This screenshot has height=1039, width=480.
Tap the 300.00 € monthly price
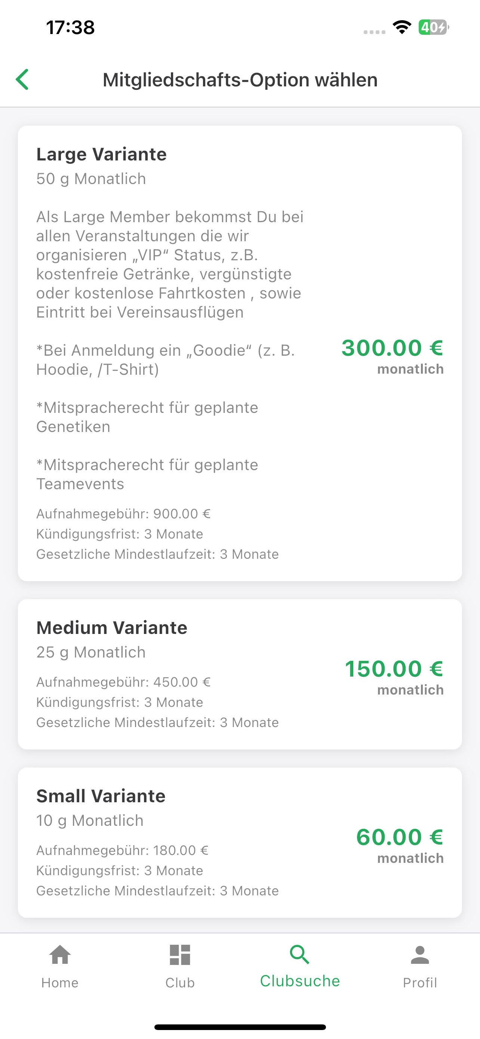tap(392, 348)
